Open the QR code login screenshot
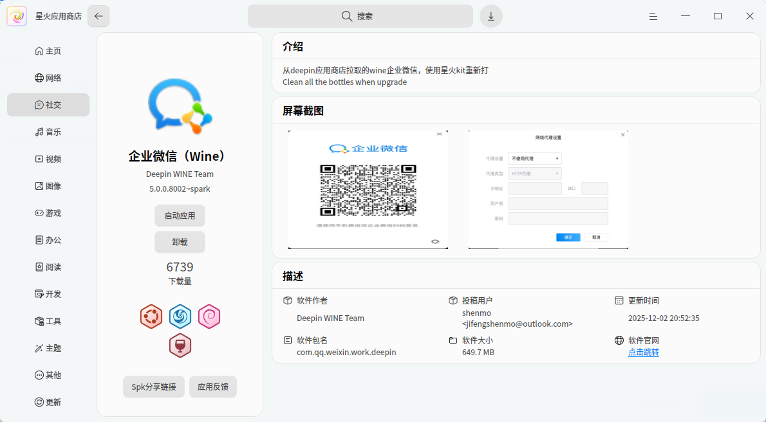Viewport: 766px width, 422px height. [x=368, y=190]
